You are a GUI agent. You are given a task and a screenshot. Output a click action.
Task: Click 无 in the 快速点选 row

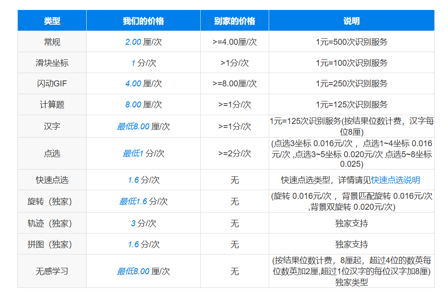pyautogui.click(x=234, y=180)
